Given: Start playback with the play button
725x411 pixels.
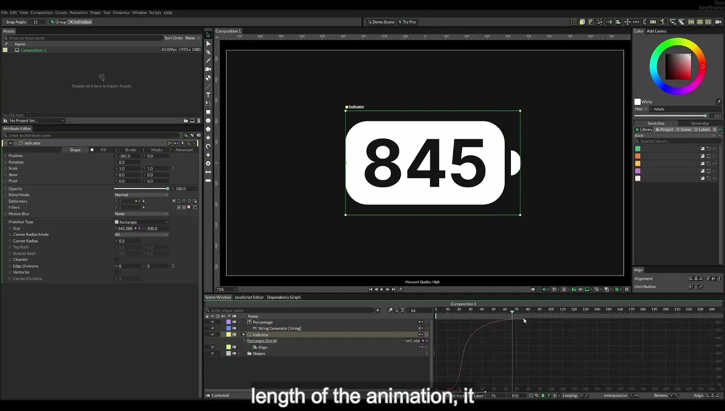Looking at the screenshot, I should click(382, 290).
